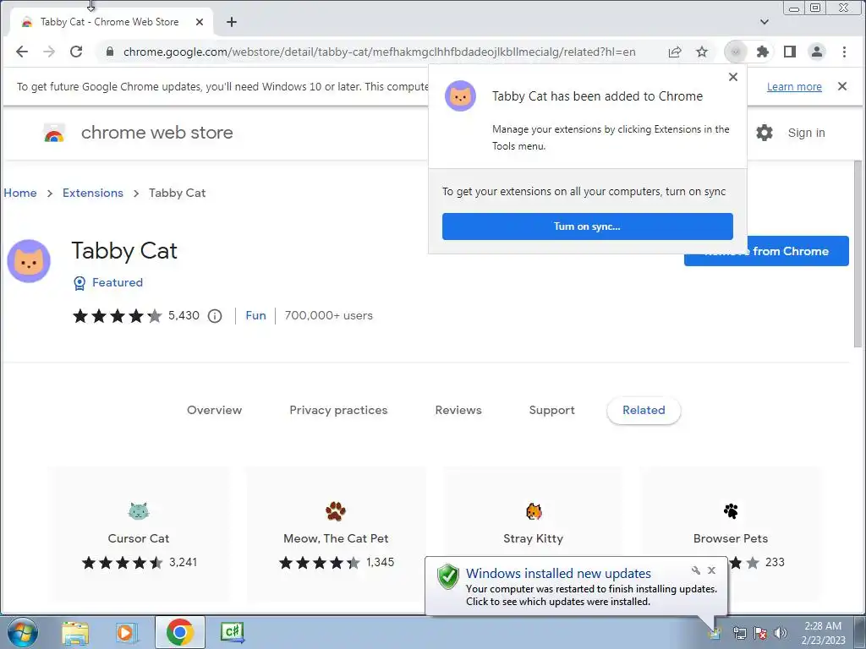Click the Remove from Chrome button
866x649 pixels.
coord(798,251)
